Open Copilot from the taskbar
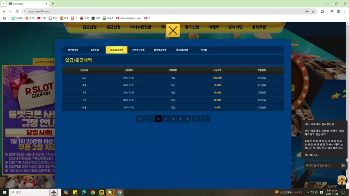 coord(66,192)
